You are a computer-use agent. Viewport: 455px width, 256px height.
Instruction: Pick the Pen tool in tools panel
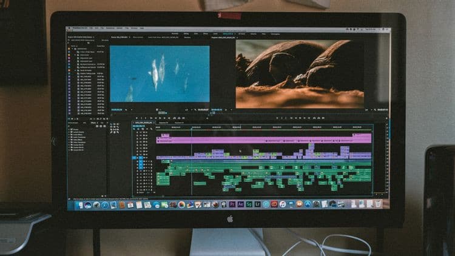111,132
